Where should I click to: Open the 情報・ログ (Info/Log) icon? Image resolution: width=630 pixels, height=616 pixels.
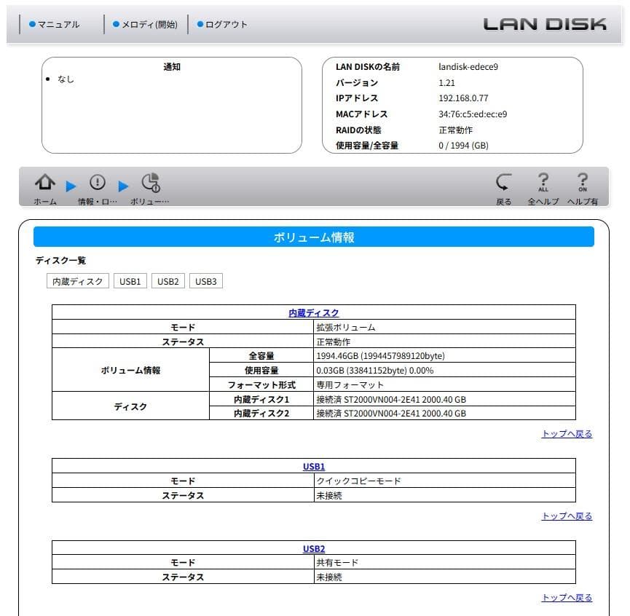click(x=97, y=183)
